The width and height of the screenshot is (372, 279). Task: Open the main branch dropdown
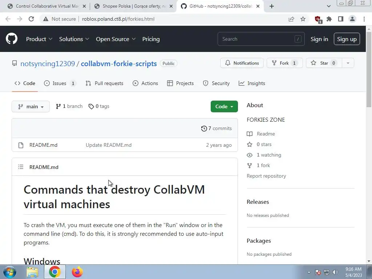(31, 106)
